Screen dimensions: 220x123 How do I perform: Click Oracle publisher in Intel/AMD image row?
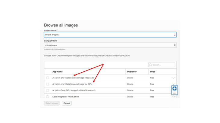pyautogui.click(x=130, y=78)
